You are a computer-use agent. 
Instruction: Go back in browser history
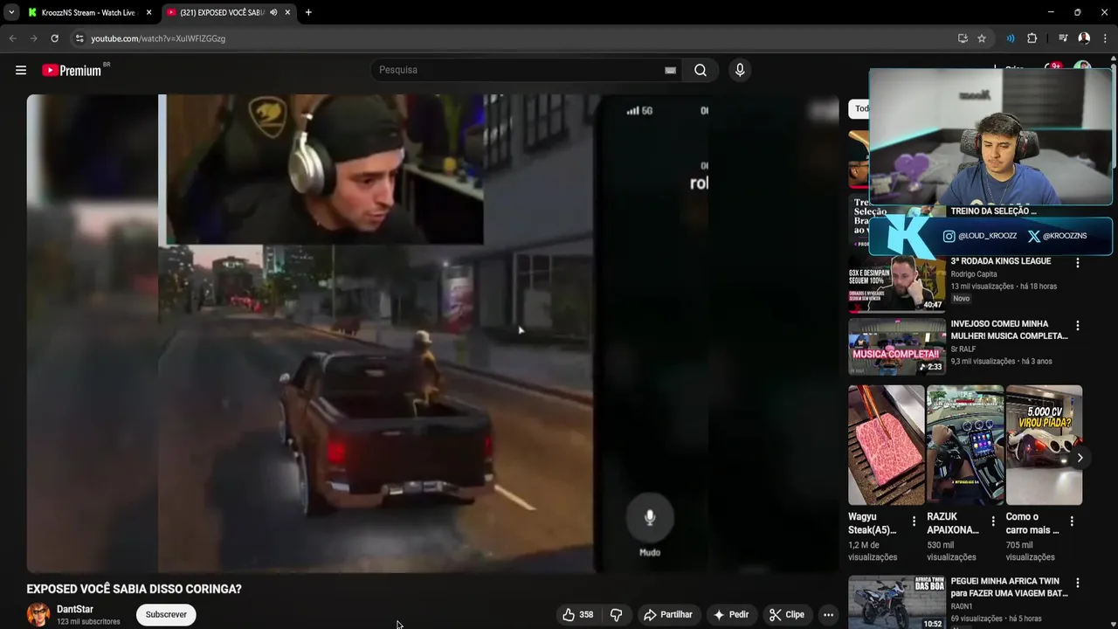[12, 38]
